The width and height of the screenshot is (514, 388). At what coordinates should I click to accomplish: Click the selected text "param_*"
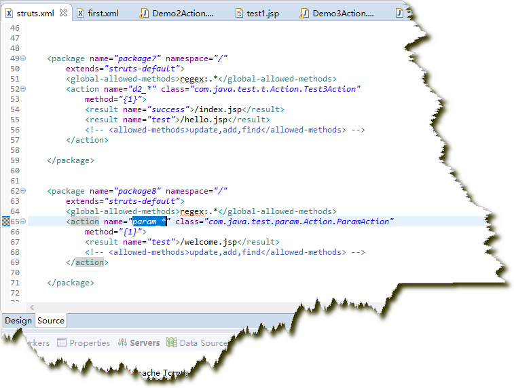[x=149, y=222]
